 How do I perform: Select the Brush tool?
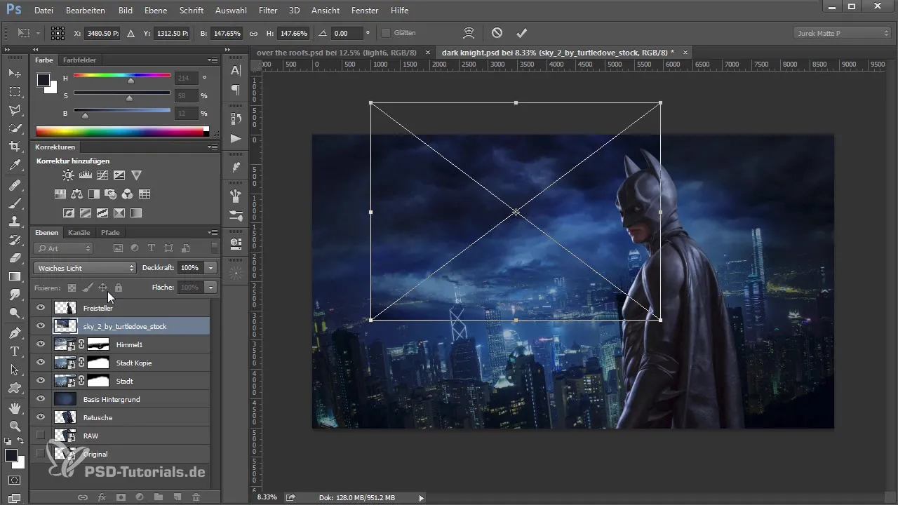click(14, 203)
